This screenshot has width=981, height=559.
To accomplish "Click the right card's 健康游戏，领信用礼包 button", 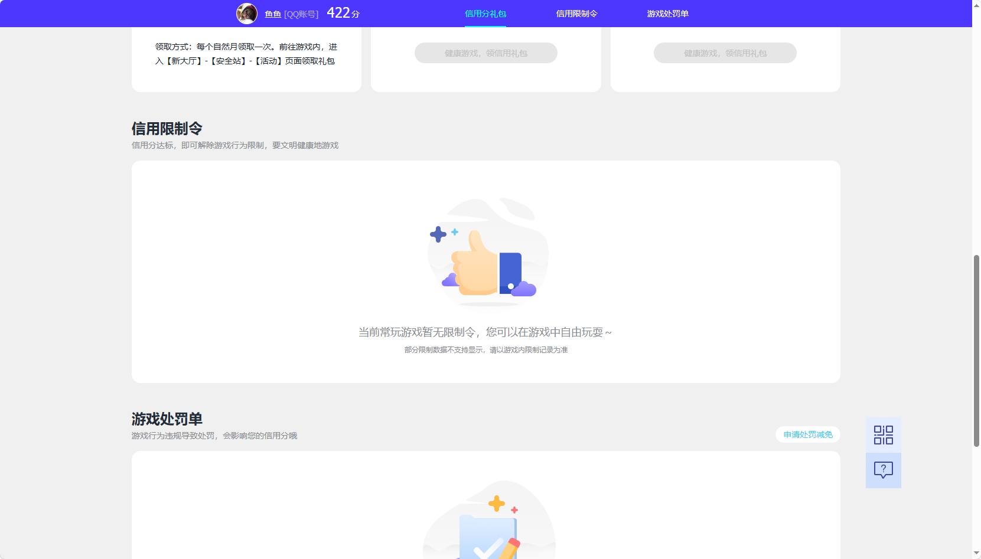I will (725, 53).
